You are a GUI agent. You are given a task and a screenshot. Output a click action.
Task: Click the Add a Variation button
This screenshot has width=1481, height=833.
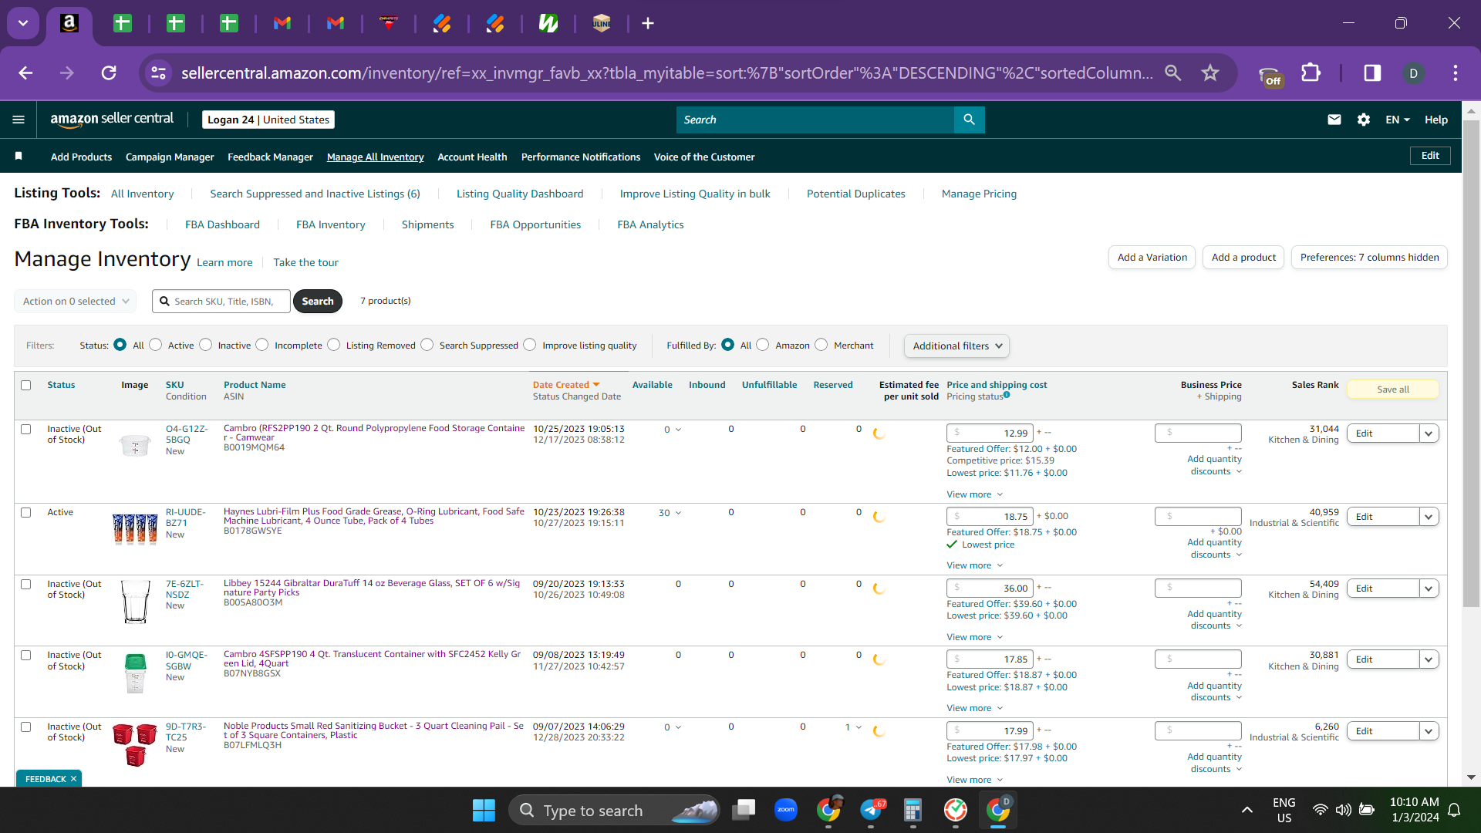click(x=1152, y=257)
